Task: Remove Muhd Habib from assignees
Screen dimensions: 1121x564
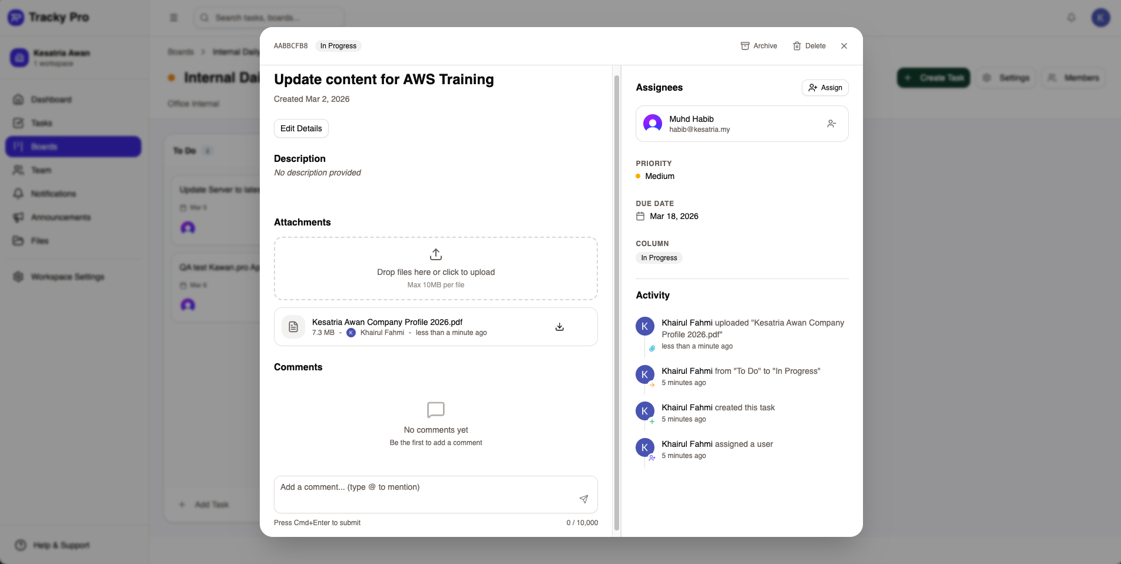Action: [831, 123]
